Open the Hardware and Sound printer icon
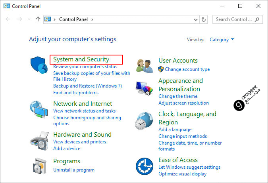Image resolution: width=268 pixels, height=183 pixels. click(x=39, y=141)
